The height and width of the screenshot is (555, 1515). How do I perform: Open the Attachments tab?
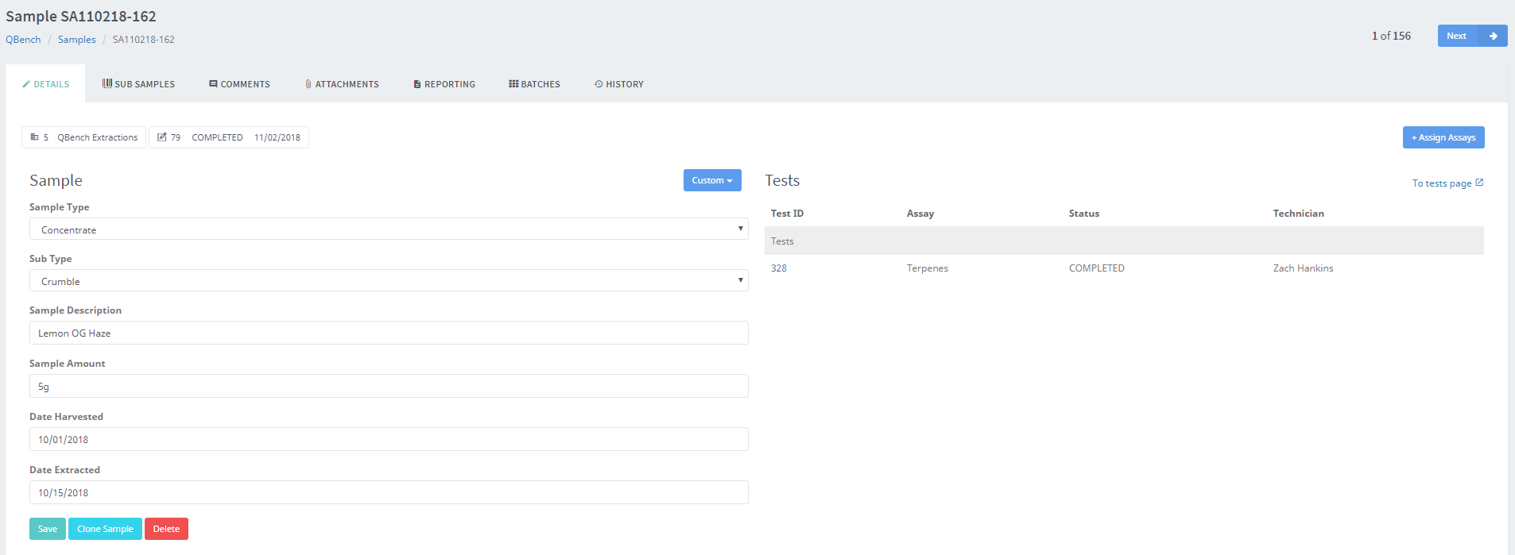pos(342,84)
